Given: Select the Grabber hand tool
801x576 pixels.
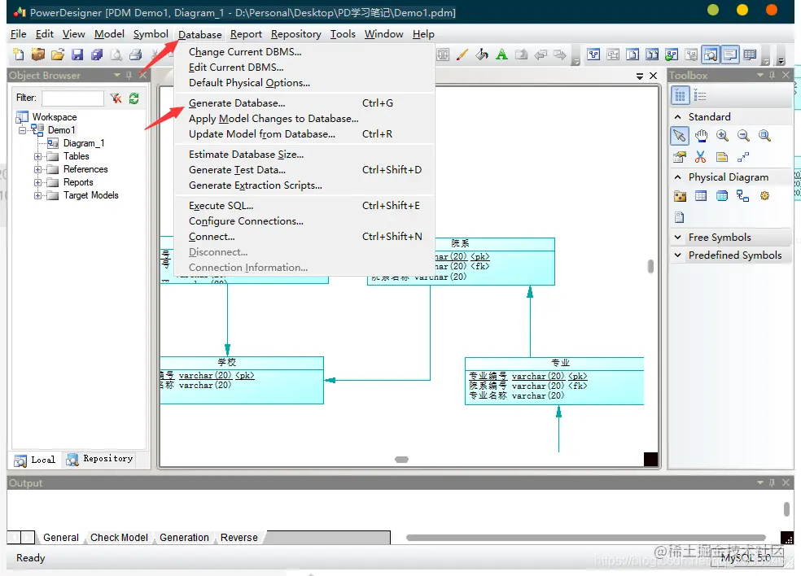Looking at the screenshot, I should [x=701, y=136].
